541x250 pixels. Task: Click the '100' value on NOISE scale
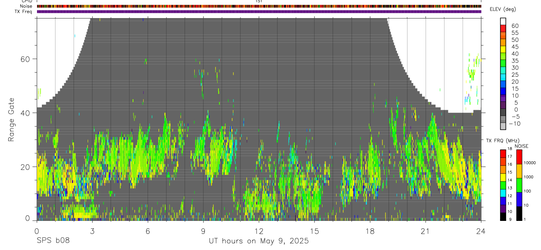coord(527,191)
